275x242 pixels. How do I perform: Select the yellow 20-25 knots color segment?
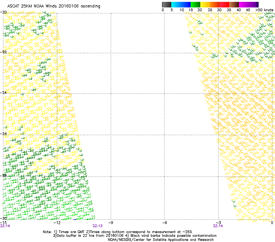click(x=205, y=4)
